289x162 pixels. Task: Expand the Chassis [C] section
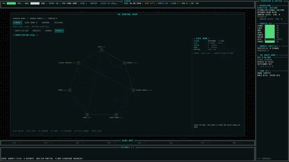(x=266, y=24)
